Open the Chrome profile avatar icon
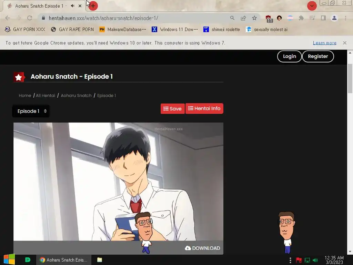Viewport: 353px width, 265px height. pos(334,18)
